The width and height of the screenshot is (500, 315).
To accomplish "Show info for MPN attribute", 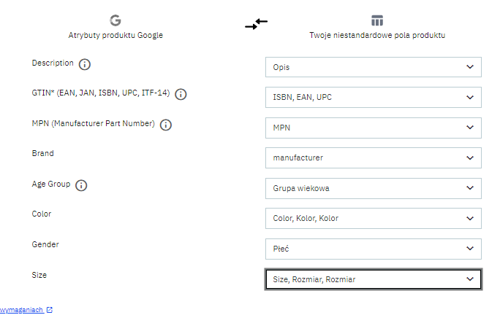I will tap(166, 125).
